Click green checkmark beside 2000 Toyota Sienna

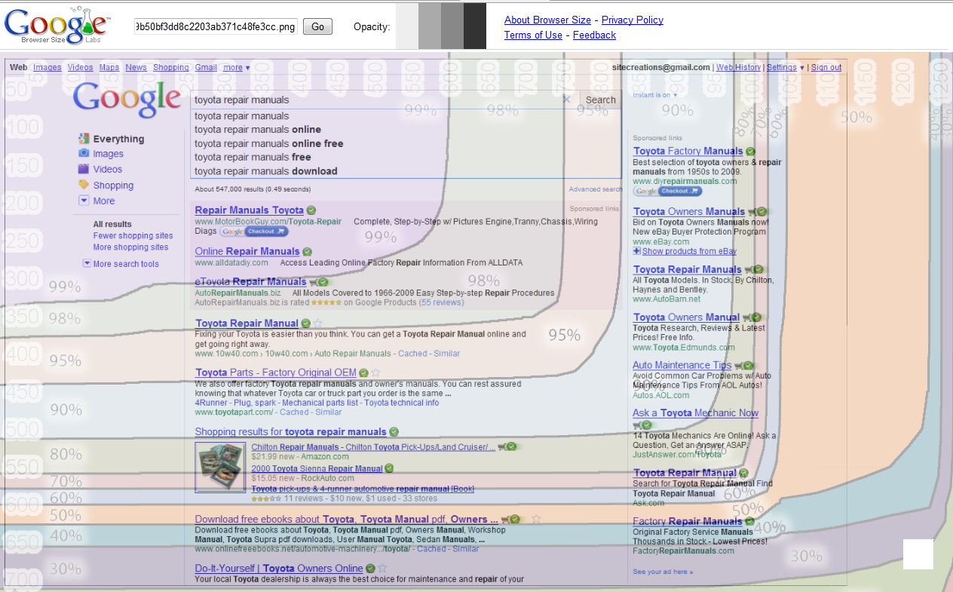pyautogui.click(x=389, y=468)
